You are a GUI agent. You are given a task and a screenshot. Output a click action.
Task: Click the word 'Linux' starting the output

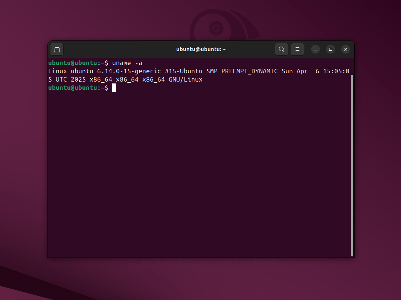click(58, 71)
